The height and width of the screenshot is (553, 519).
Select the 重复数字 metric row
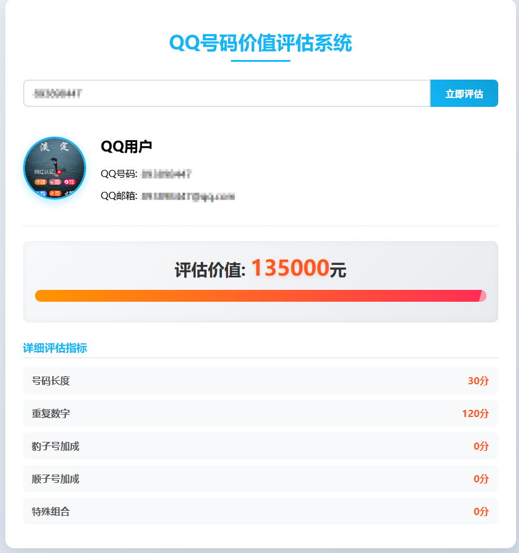click(x=259, y=413)
